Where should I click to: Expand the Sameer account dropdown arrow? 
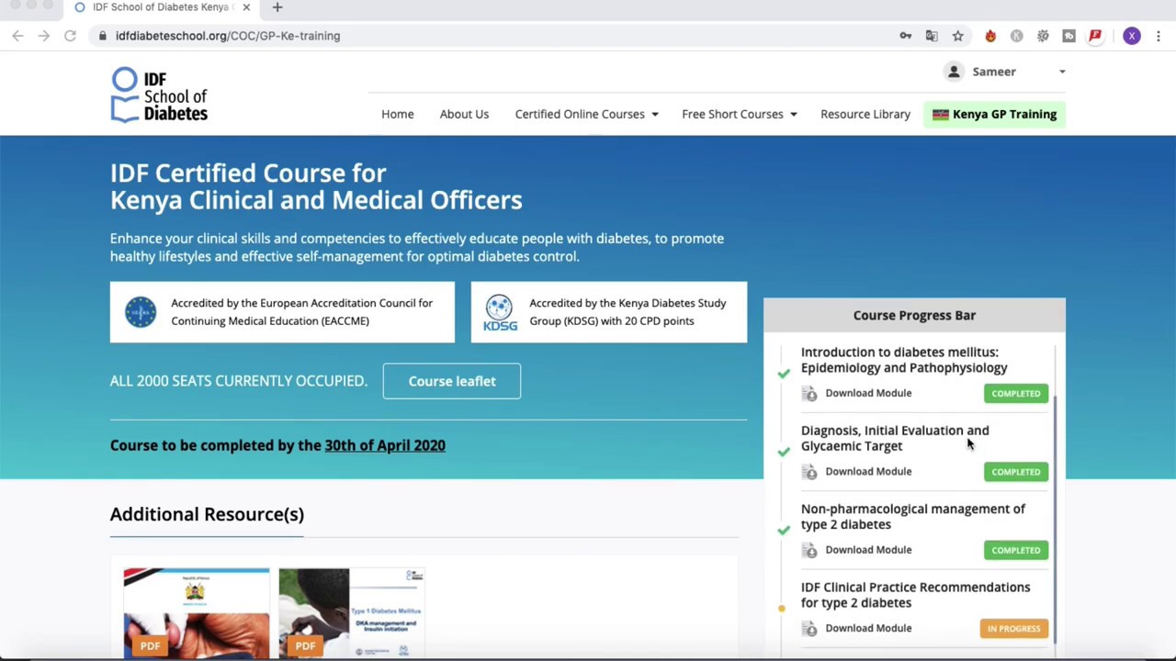tap(1062, 72)
